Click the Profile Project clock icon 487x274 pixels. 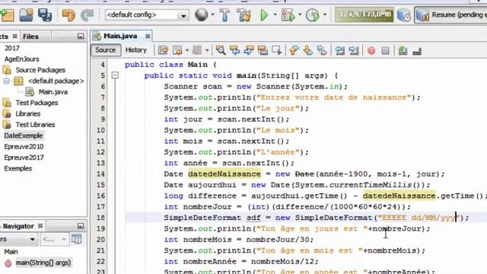pos(313,14)
